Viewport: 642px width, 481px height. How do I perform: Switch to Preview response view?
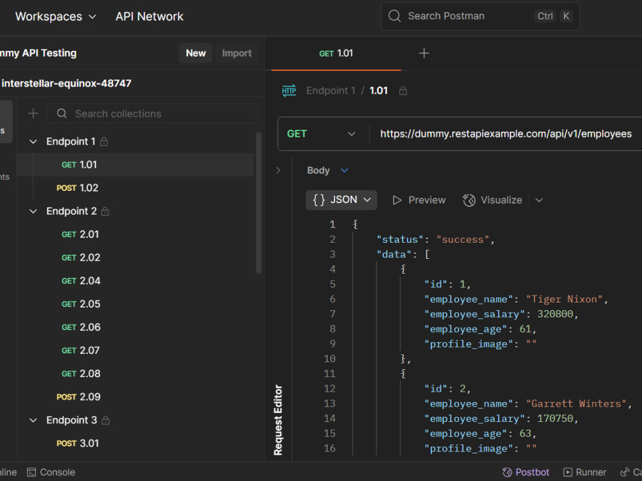(x=419, y=200)
